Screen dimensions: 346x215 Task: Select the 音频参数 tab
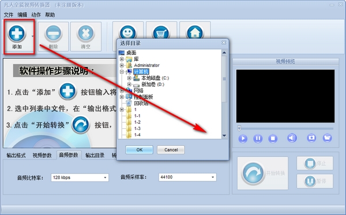69,155
